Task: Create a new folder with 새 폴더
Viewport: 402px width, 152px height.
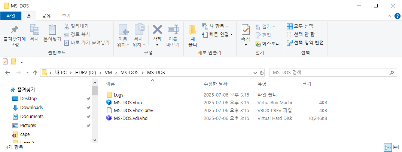Action: click(x=192, y=36)
